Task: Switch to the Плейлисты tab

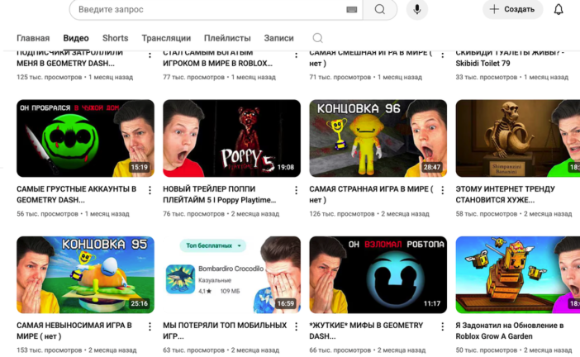Action: tap(227, 38)
